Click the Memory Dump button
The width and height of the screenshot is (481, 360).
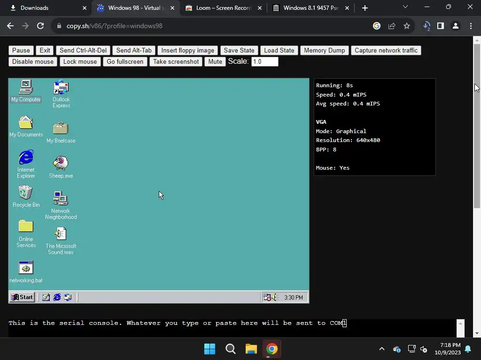pos(325,51)
